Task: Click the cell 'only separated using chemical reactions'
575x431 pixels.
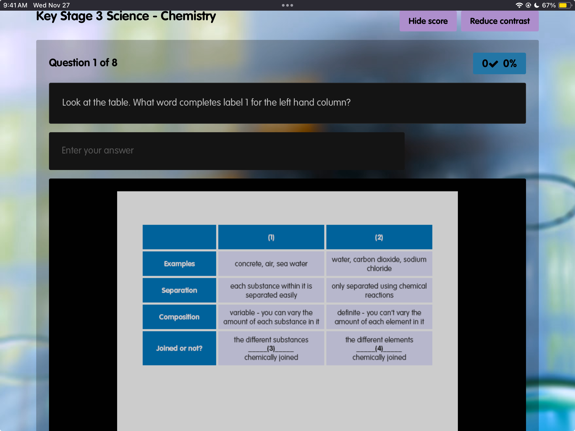Action: click(379, 290)
